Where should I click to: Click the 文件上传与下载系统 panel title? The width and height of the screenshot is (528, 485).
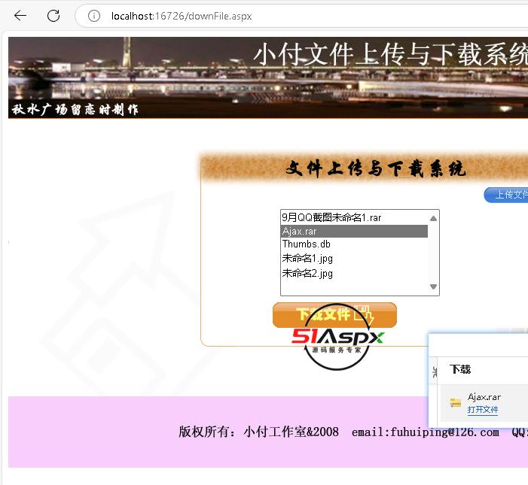[375, 168]
